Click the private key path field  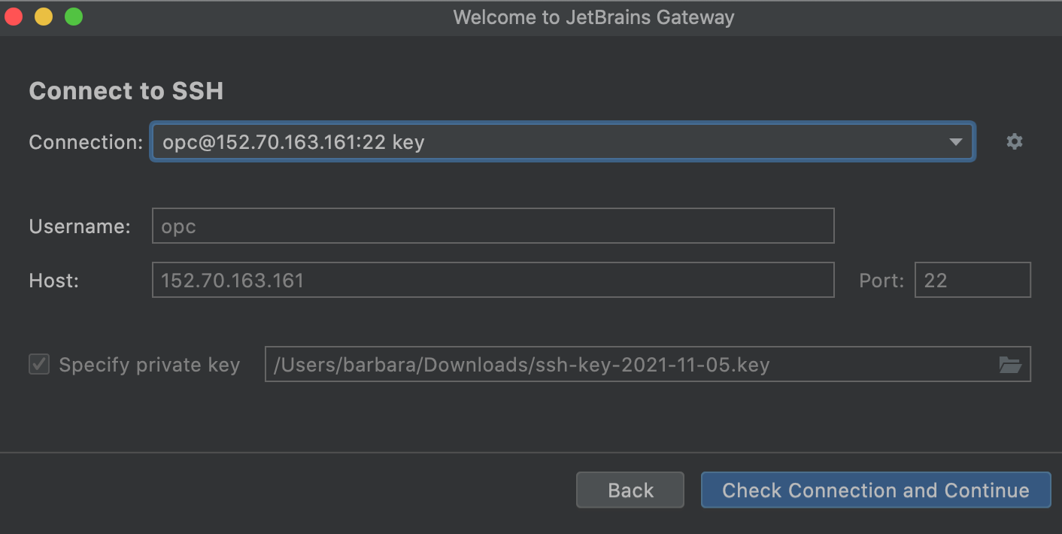(648, 364)
